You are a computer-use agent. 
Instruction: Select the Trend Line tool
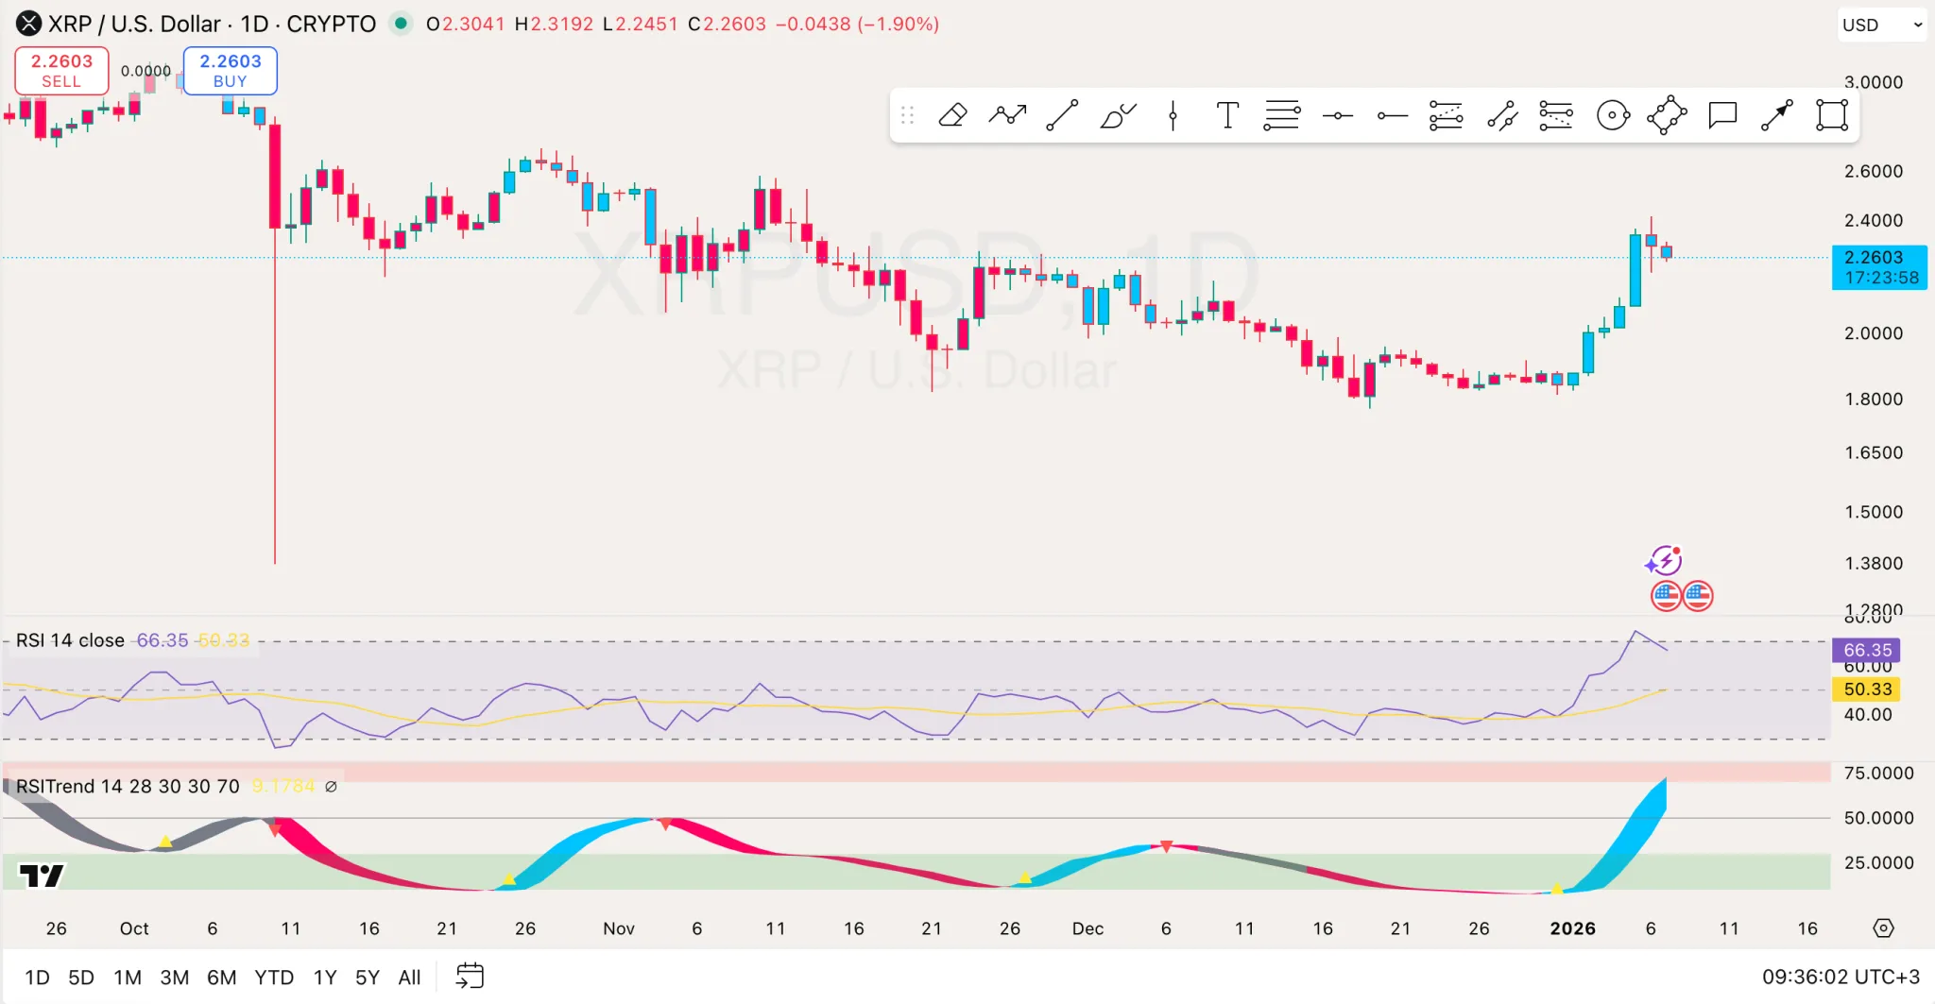(x=1062, y=114)
